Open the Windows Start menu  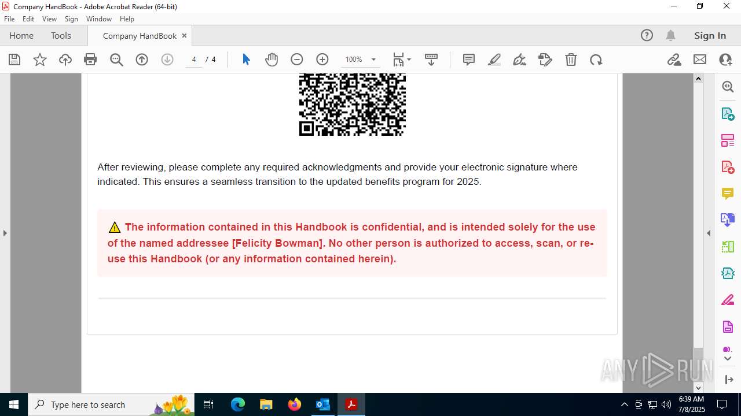click(x=14, y=404)
